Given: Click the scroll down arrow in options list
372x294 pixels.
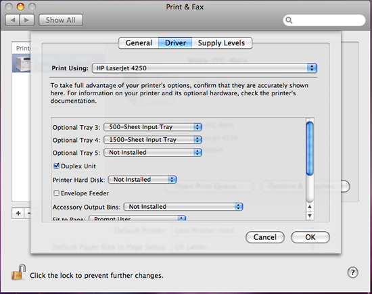Looking at the screenshot, I should pos(310,216).
